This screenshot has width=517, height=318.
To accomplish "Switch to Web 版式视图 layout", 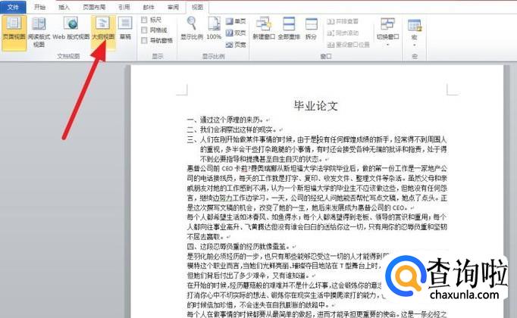I will (x=71, y=29).
